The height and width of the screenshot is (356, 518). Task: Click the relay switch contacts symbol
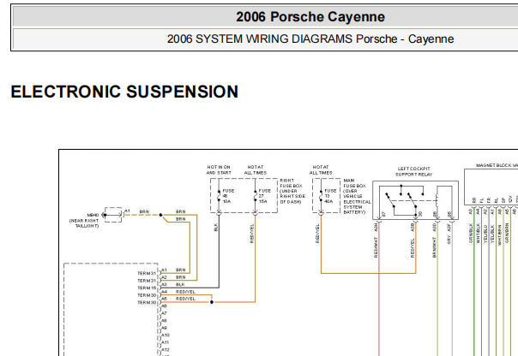click(x=404, y=200)
